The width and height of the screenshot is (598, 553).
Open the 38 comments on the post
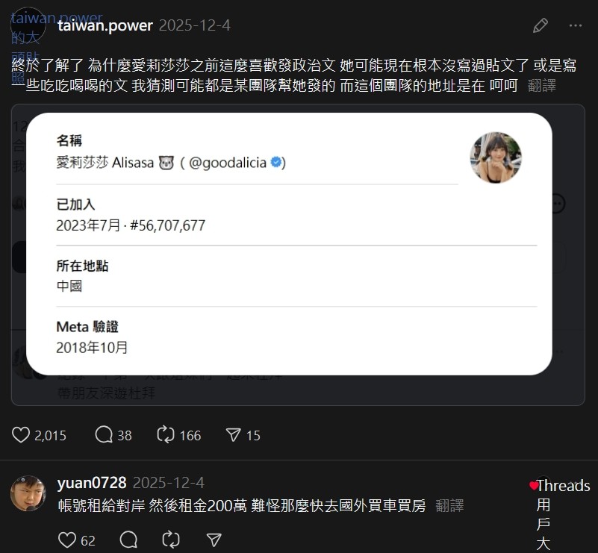(x=104, y=435)
